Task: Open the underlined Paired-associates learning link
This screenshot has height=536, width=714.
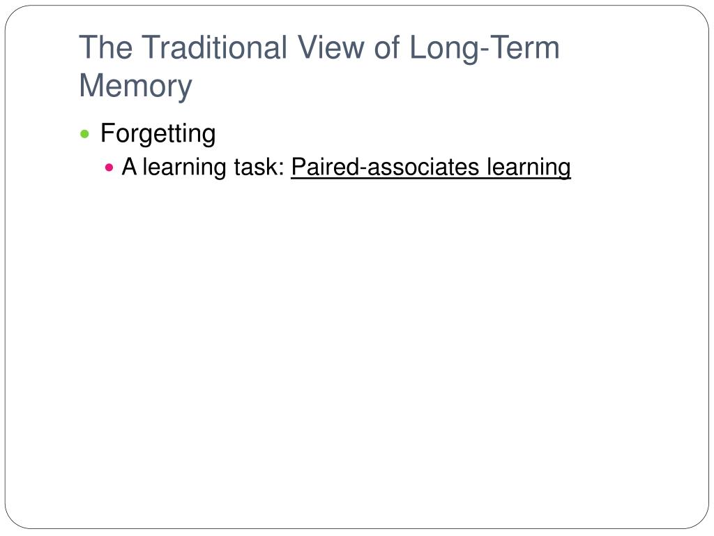Action: point(431,167)
